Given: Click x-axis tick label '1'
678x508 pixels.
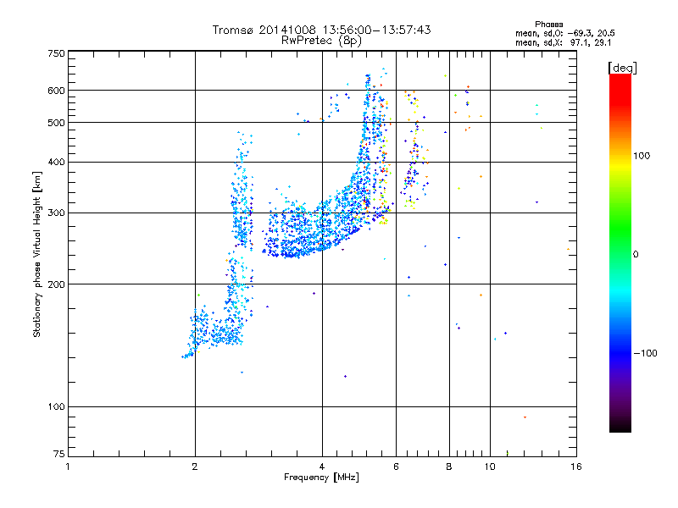Looking at the screenshot, I should click(68, 467).
